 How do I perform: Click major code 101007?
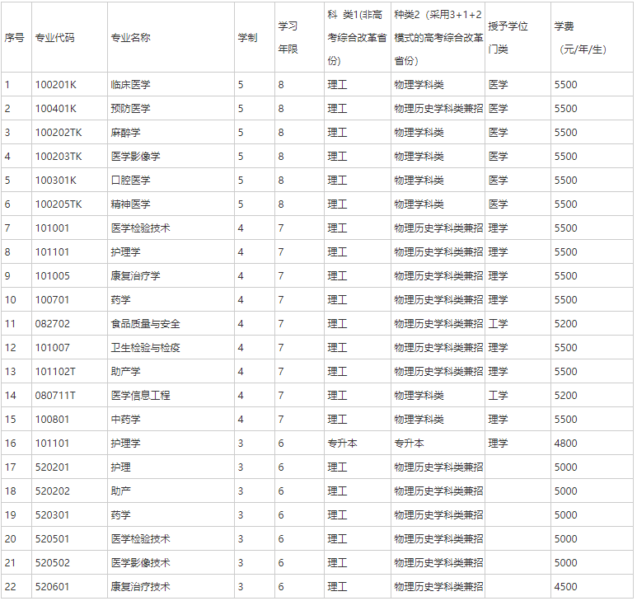pyautogui.click(x=53, y=348)
